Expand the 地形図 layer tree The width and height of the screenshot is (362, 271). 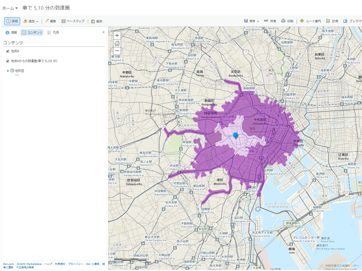click(8, 71)
